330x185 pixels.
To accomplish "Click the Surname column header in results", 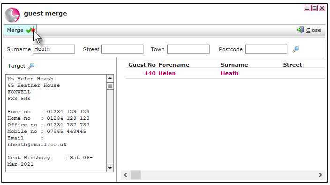I will point(234,65).
